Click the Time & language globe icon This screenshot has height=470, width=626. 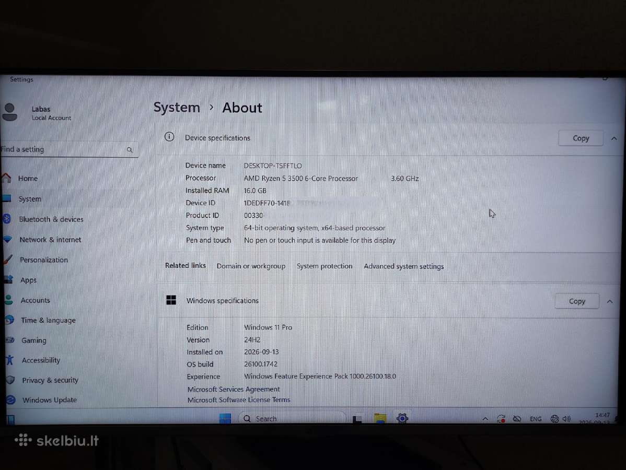[9, 320]
